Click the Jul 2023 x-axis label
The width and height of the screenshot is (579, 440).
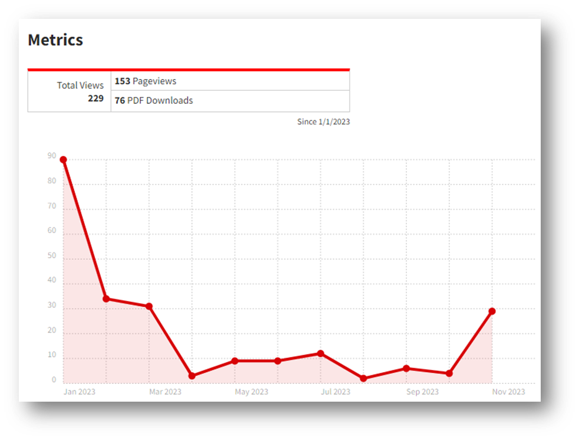(336, 392)
